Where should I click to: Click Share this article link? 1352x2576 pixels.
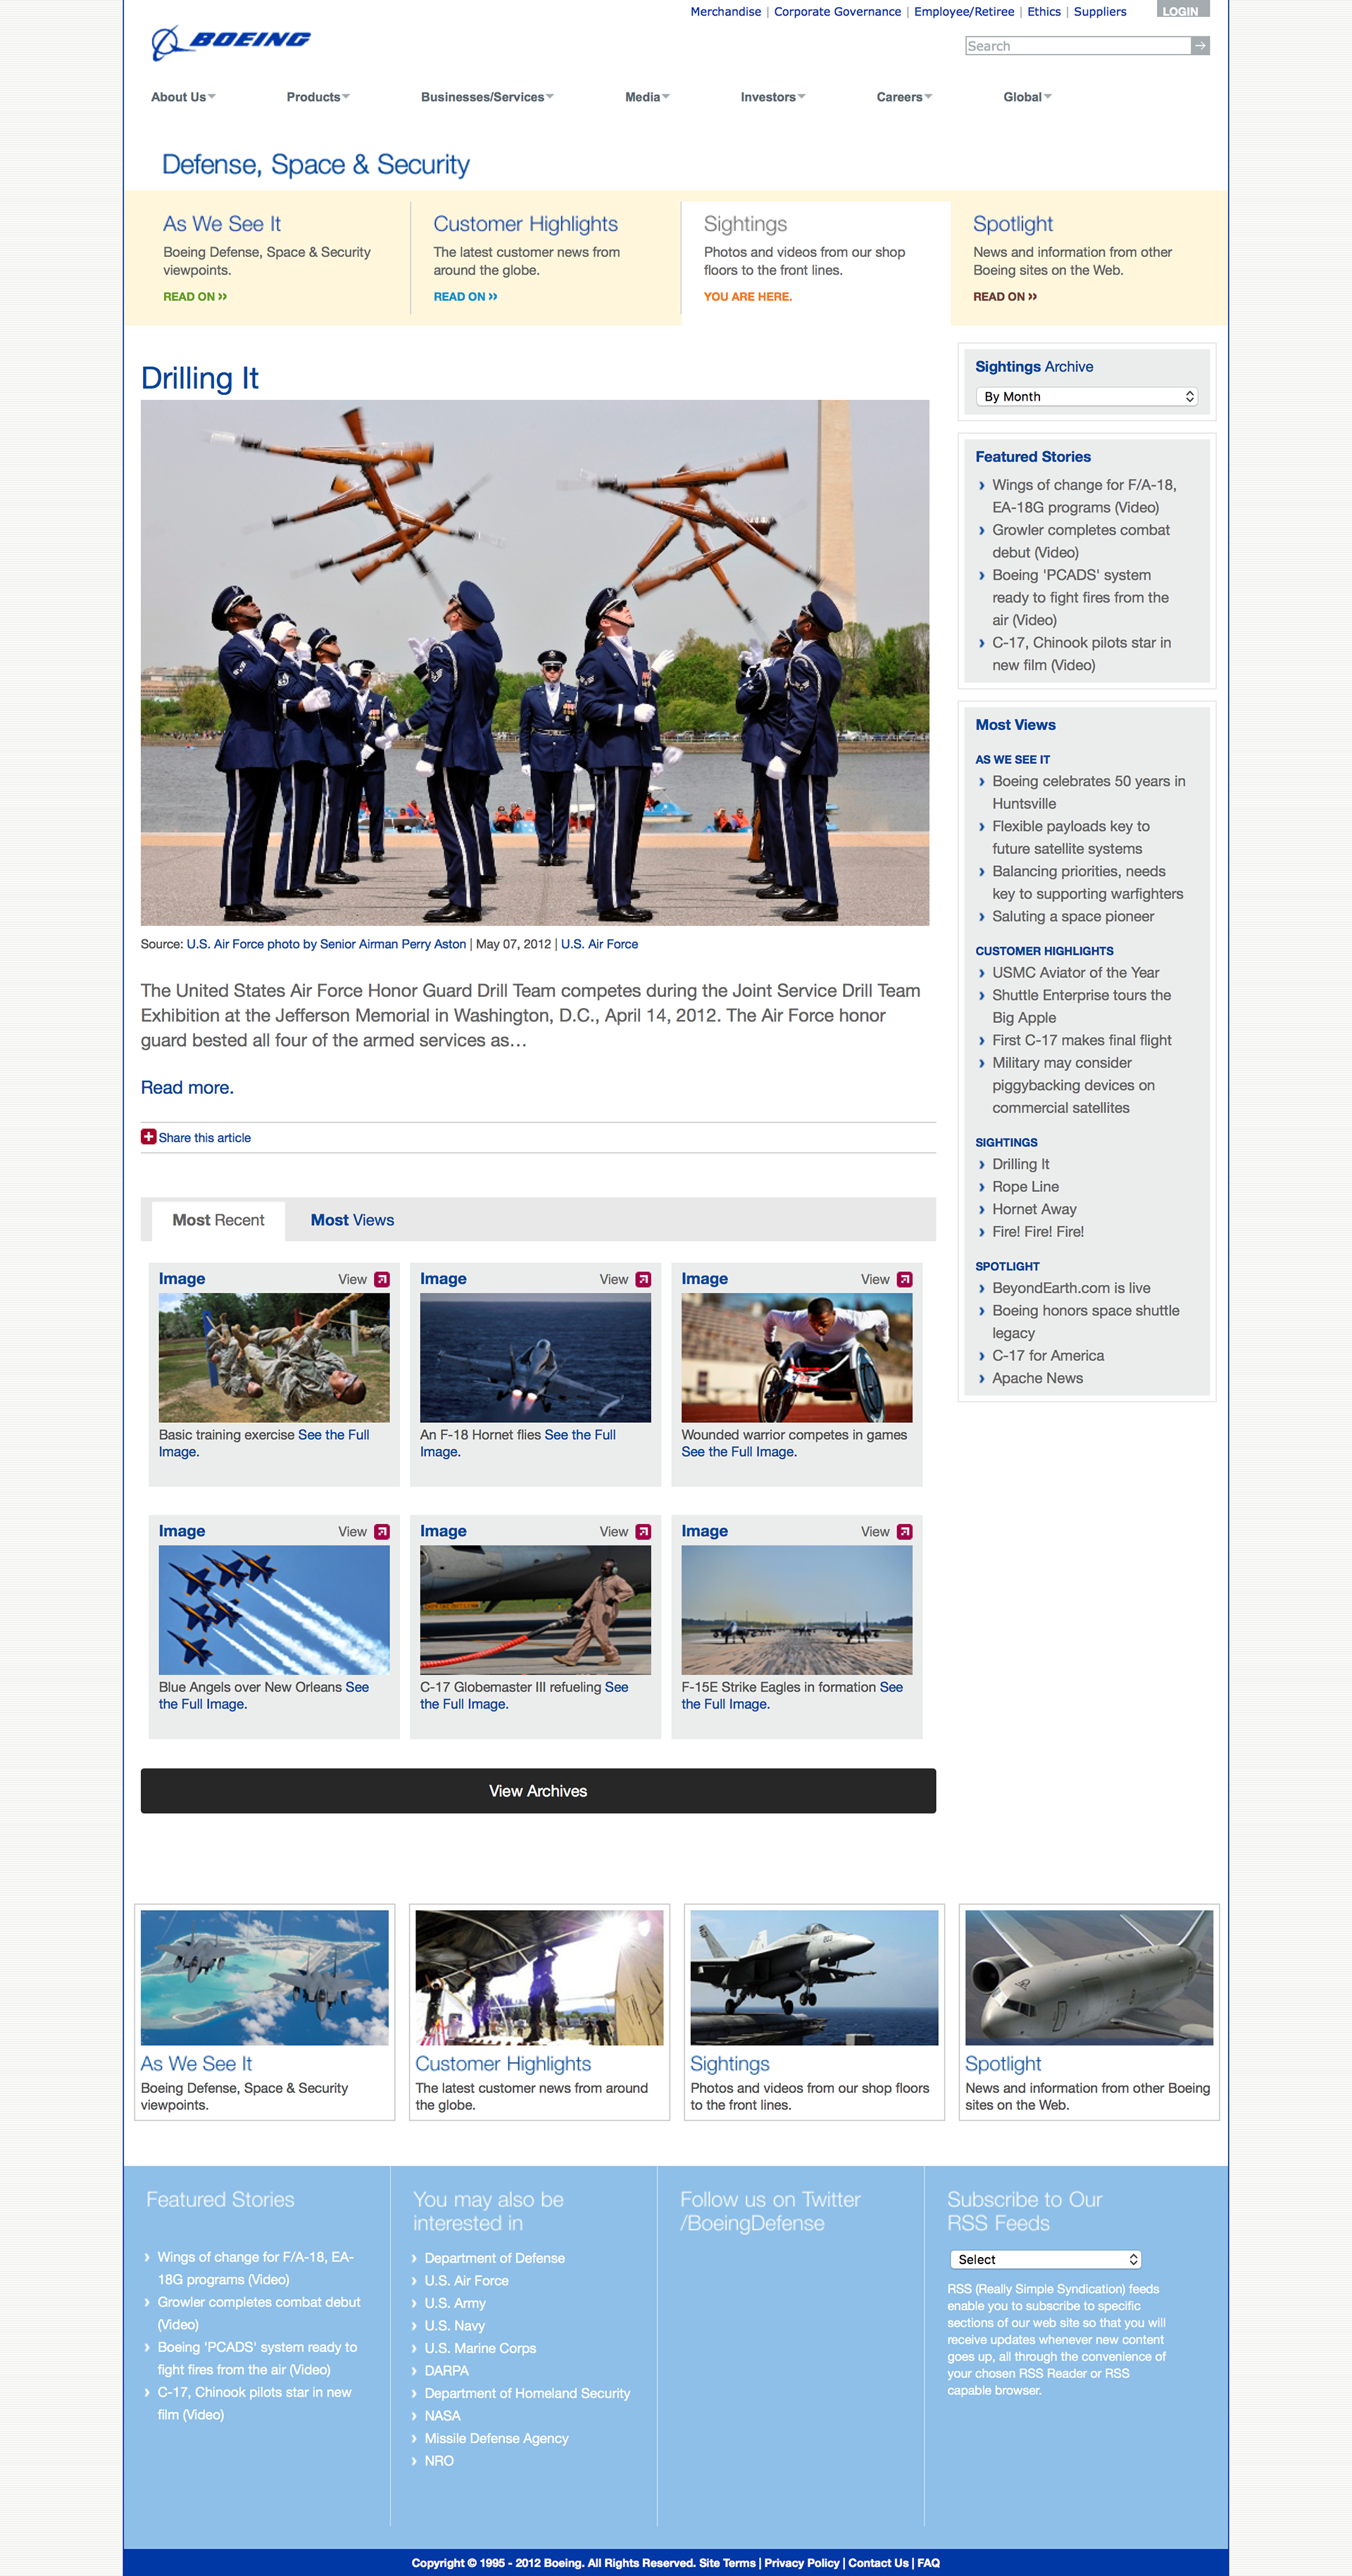[204, 1137]
